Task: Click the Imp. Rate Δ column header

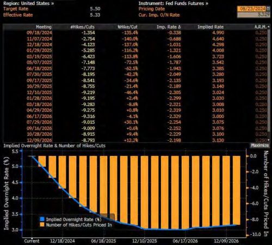Action: 169,27
